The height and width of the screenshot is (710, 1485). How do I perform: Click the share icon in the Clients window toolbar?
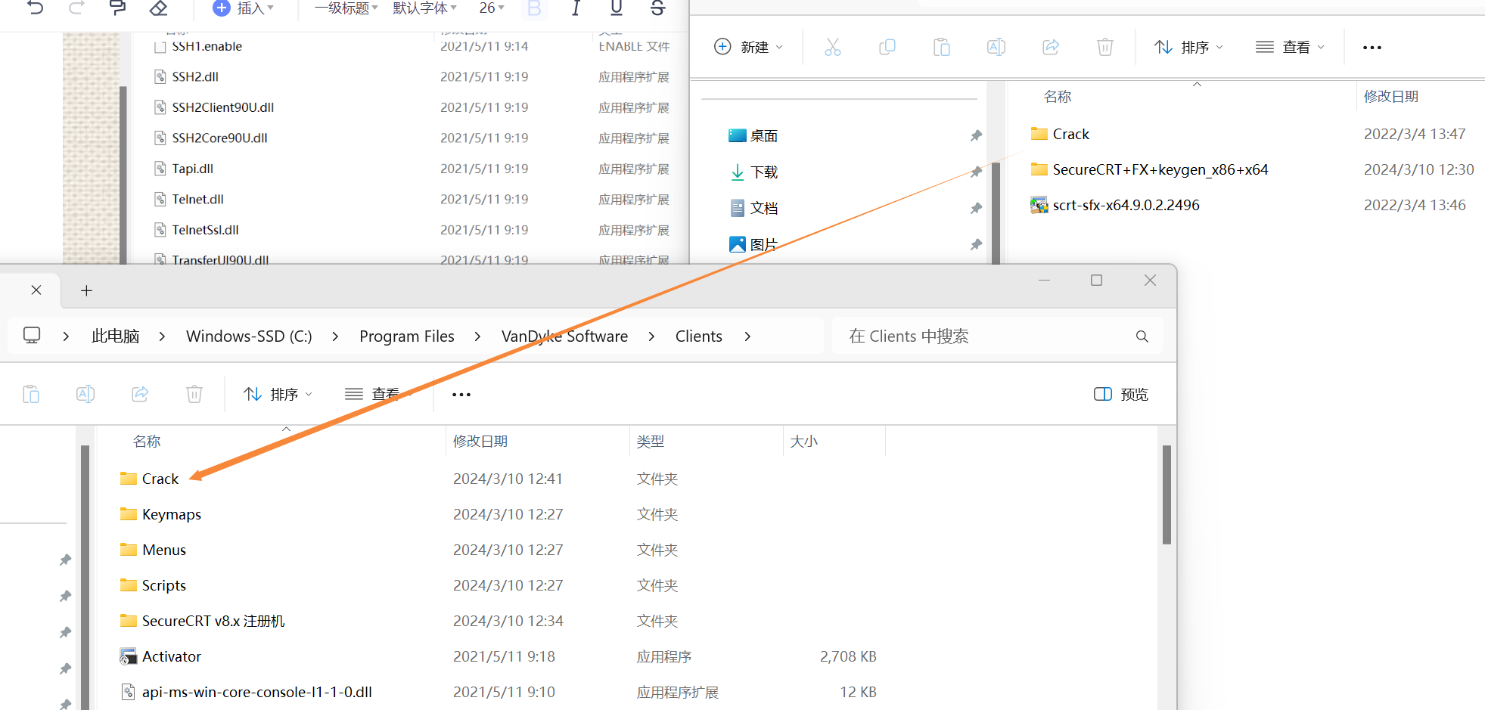coord(140,394)
